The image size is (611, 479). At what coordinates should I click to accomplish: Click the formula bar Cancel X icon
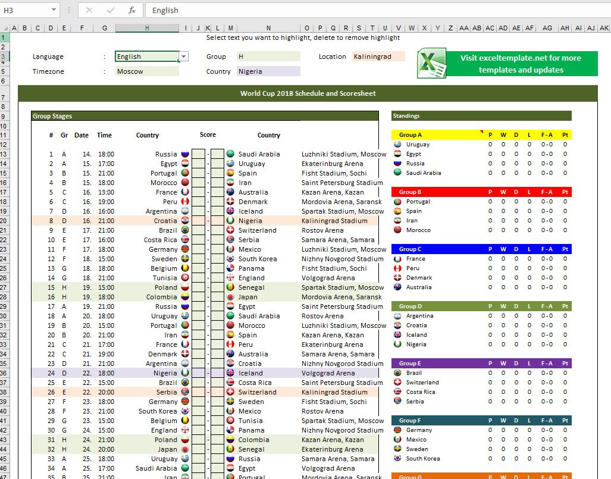(89, 10)
